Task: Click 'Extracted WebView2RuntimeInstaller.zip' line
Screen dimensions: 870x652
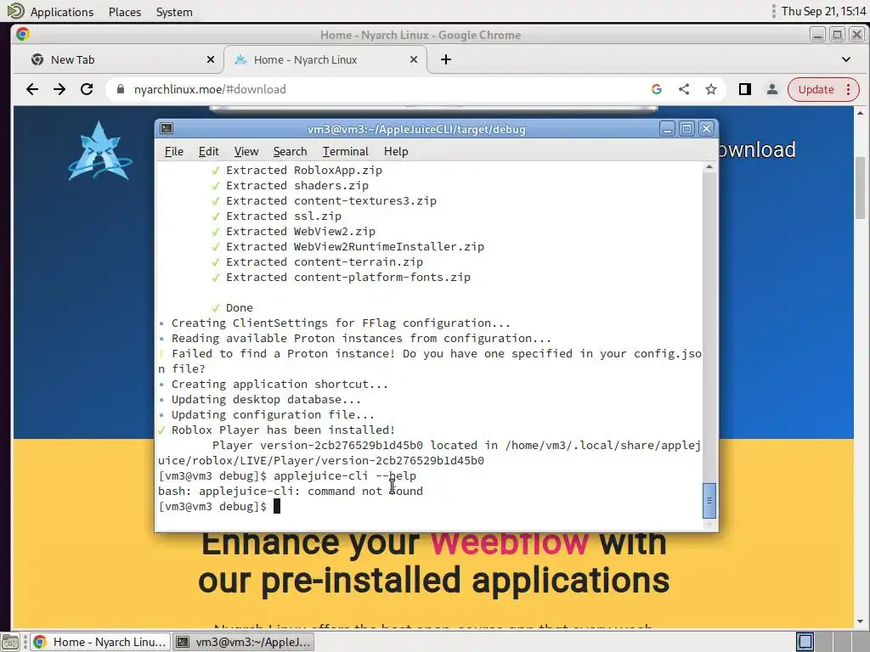Action: 354,247
